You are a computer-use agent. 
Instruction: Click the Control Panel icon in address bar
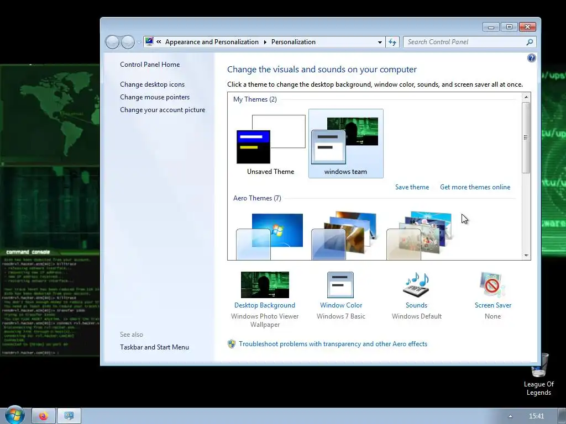click(x=149, y=41)
